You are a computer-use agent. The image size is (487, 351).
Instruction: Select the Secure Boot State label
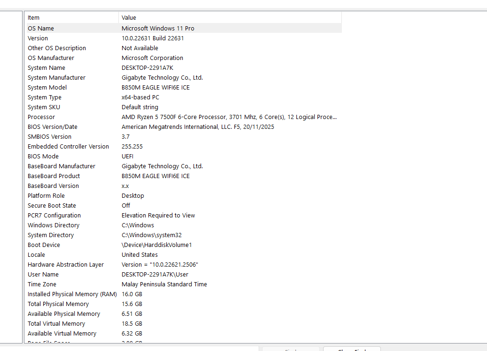click(52, 206)
